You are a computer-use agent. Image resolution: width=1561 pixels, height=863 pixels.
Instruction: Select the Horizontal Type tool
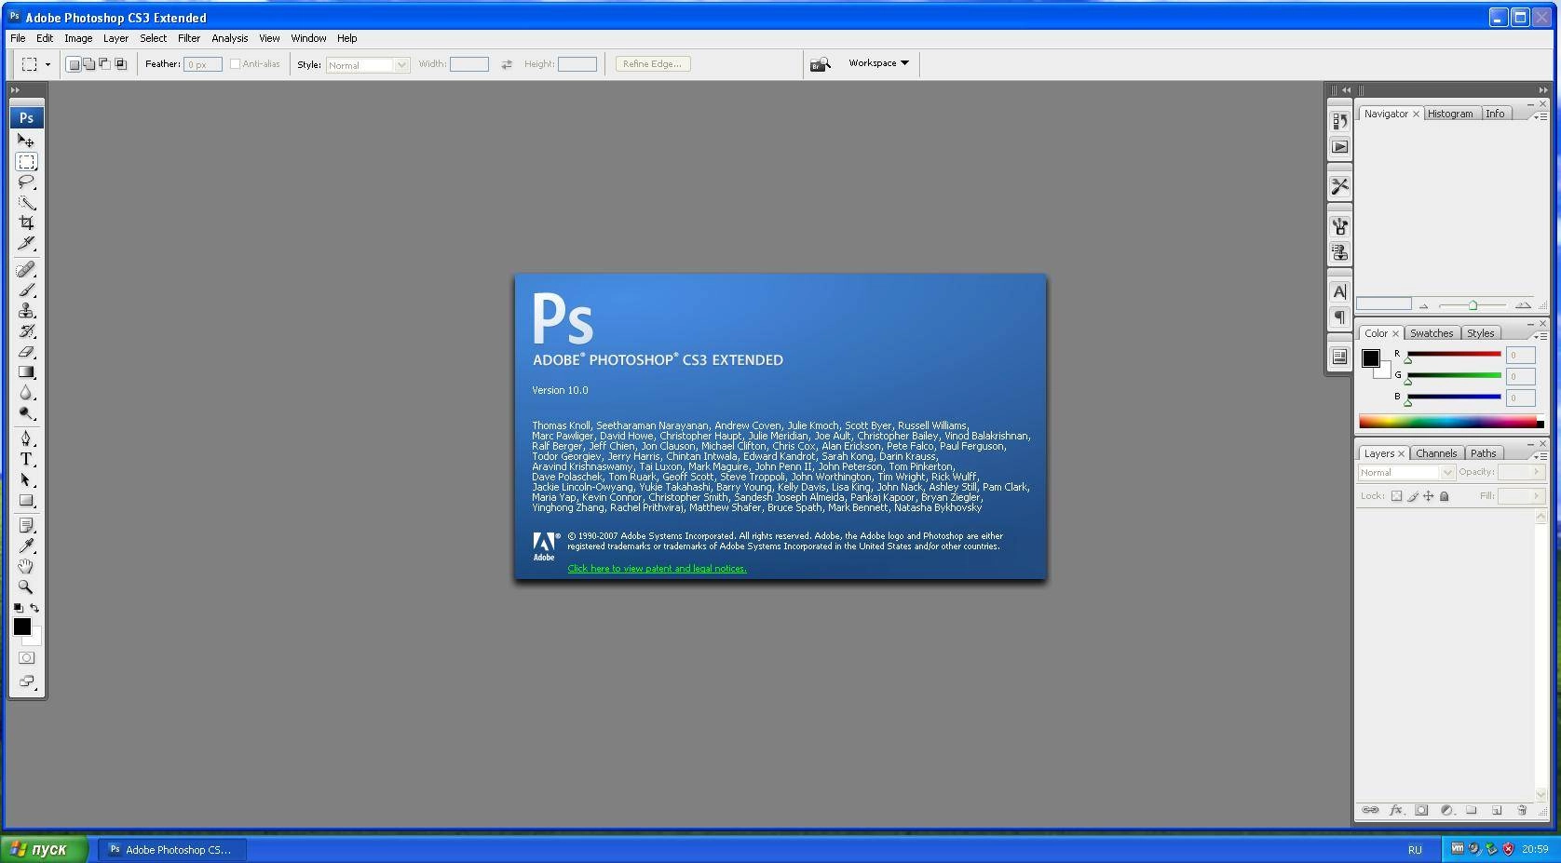coord(26,459)
